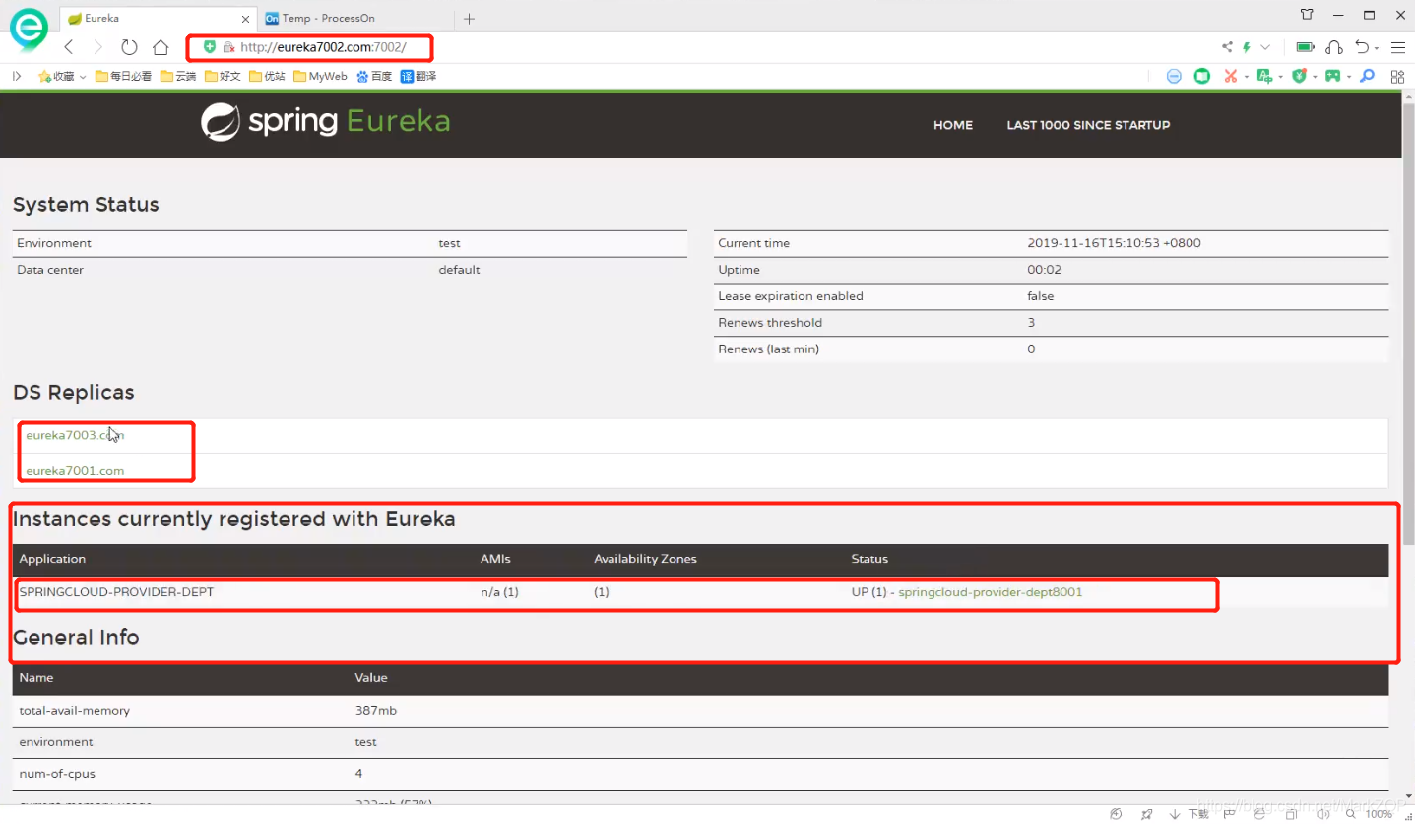Screen dimensions: 1415x824
Task: Click the blue magnifier search icon
Action: pyautogui.click(x=1367, y=76)
